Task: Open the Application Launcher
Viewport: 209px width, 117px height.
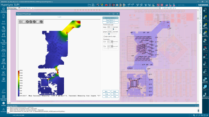Action: tap(4, 98)
